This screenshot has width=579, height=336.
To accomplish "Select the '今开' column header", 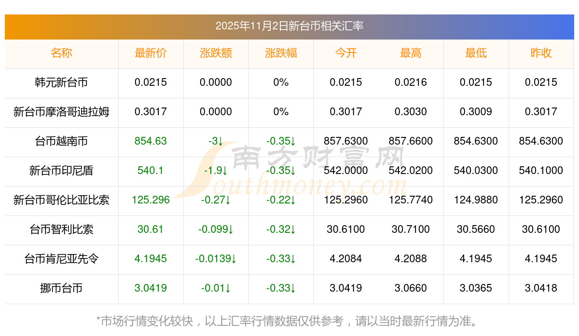I will [x=346, y=54].
